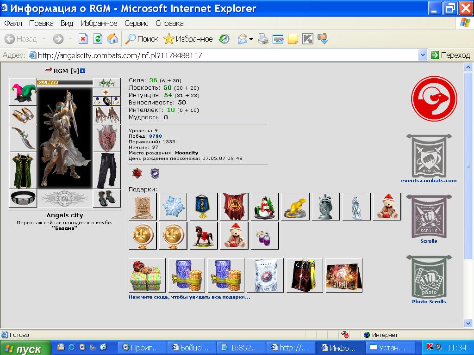Click the red rose badge icon
Image resolution: width=474 pixels, height=355 pixels.
point(137,173)
